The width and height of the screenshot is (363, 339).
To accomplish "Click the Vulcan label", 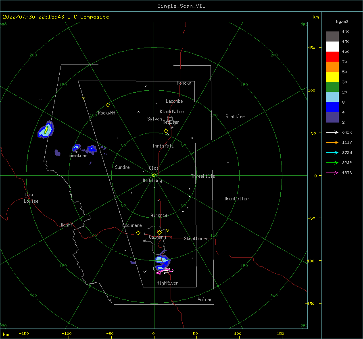I will 205,299.
